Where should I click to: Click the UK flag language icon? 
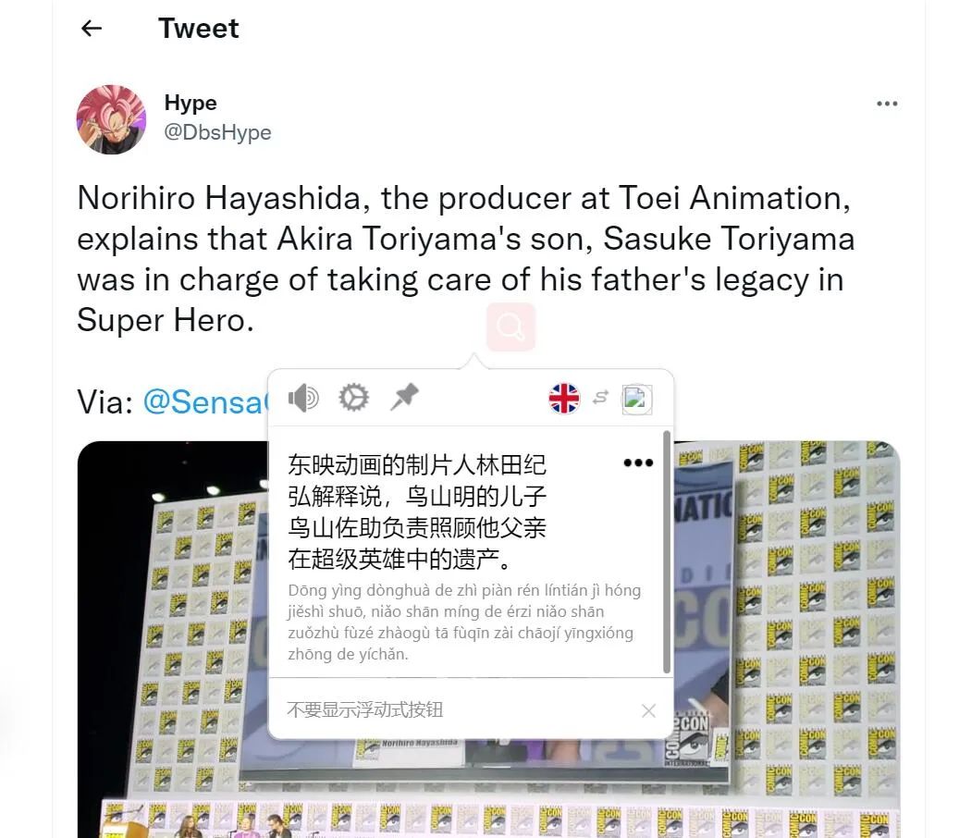(x=563, y=397)
